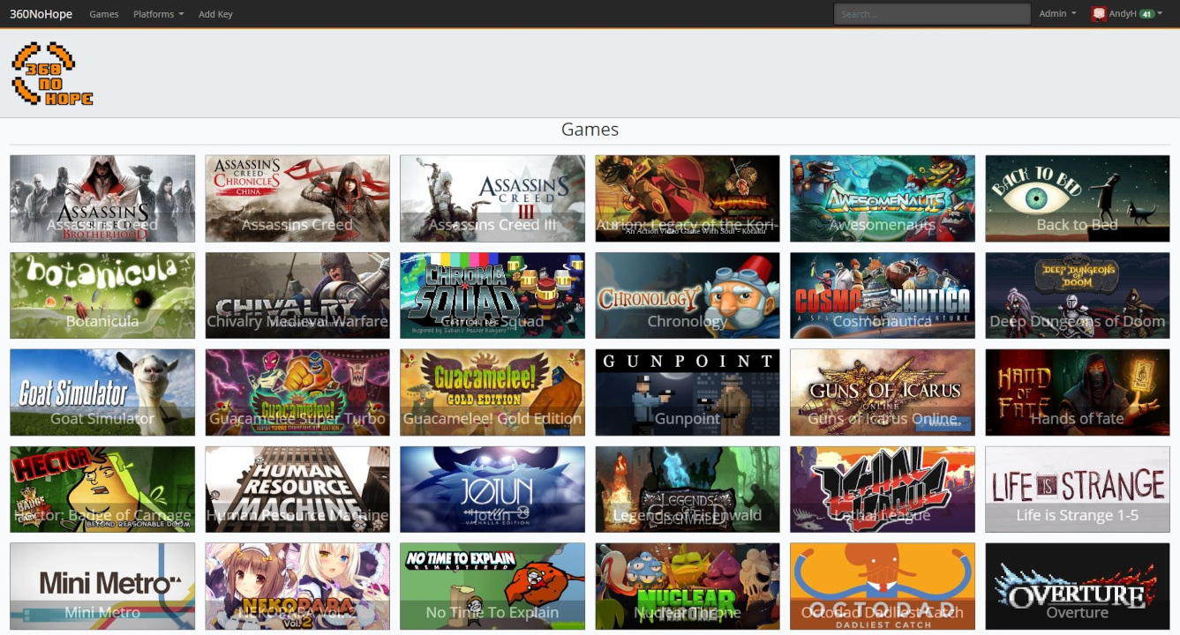Open the Hands of Fate game tile

pyautogui.click(x=1078, y=392)
